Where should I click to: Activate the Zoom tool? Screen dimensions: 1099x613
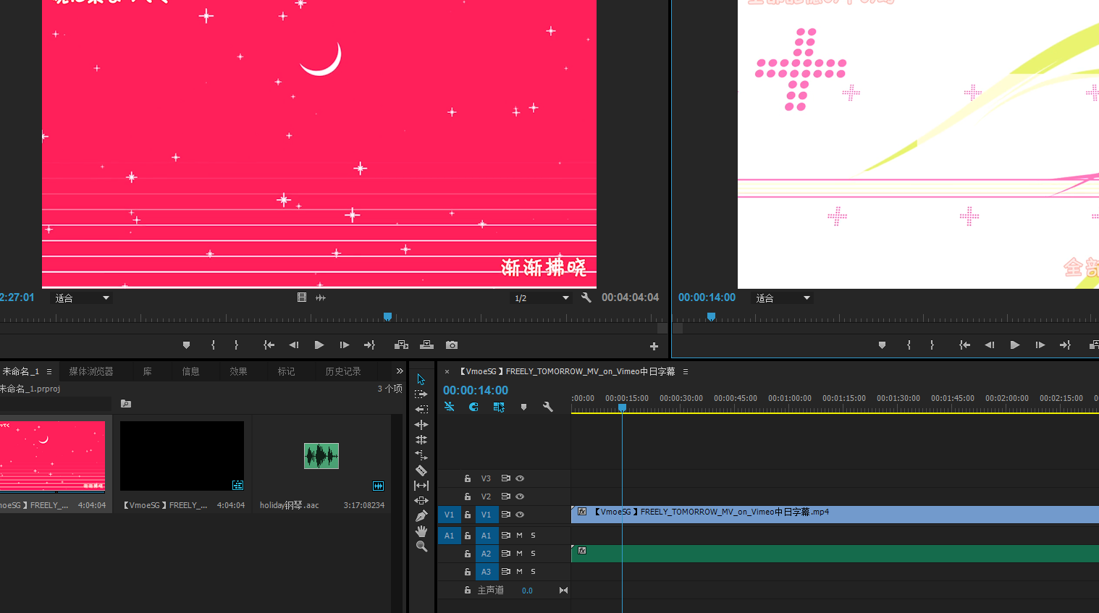(x=421, y=546)
